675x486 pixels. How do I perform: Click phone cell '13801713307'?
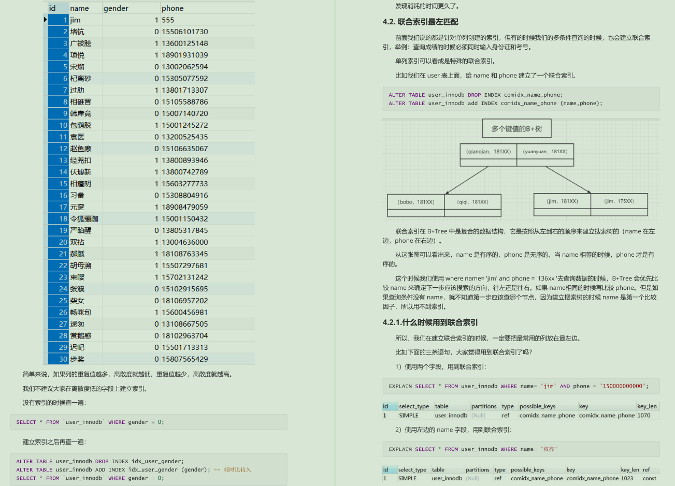coord(185,90)
